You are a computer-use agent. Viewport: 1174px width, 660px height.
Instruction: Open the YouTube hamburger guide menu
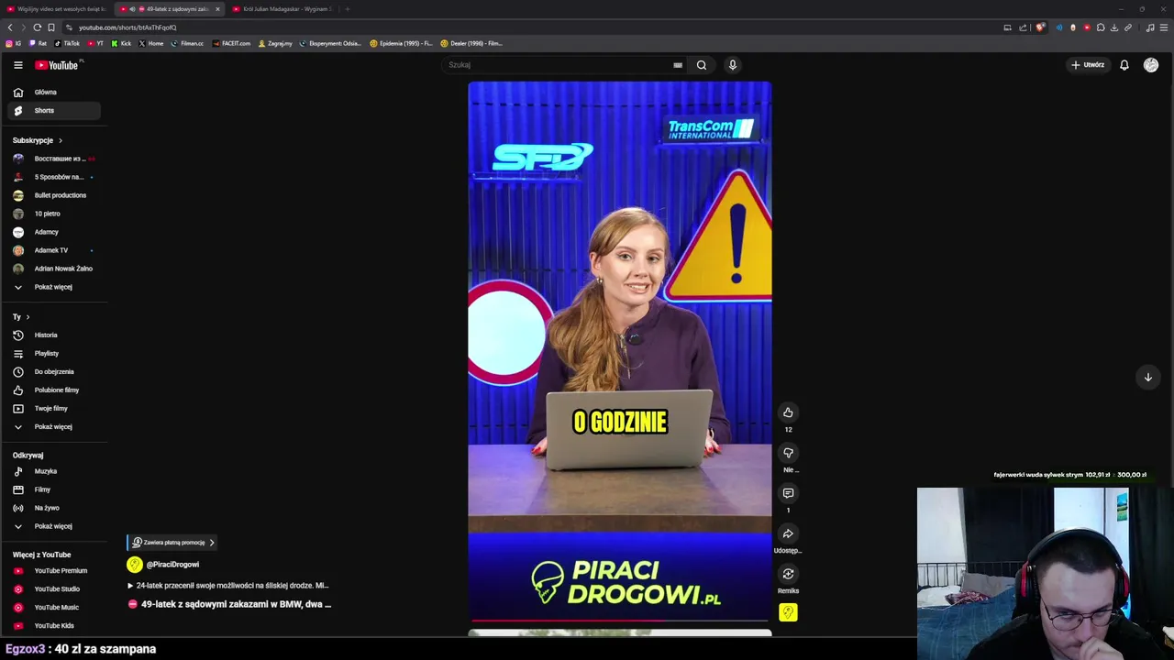coord(17,65)
